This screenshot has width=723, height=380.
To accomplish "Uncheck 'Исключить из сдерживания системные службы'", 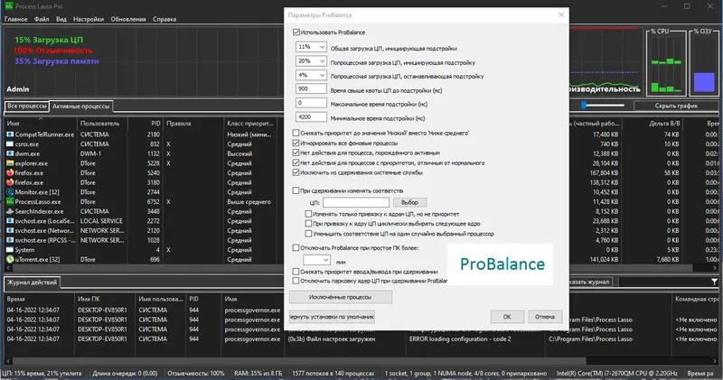I will [x=296, y=172].
